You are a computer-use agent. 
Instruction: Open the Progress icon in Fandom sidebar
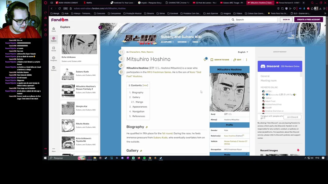(x=54, y=59)
